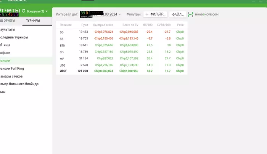Click the 47.5 bb/100 value

tap(150, 45)
